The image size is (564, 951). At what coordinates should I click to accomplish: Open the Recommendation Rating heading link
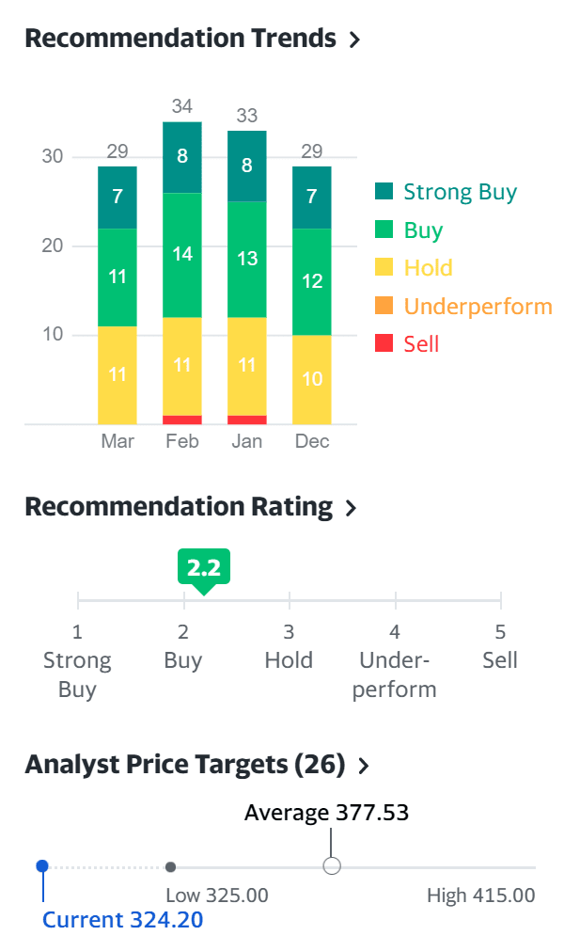(179, 507)
